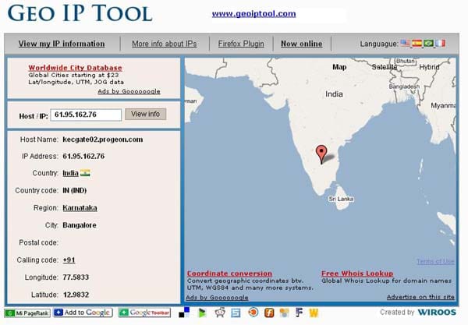Click the Delicious bookmark icon

click(183, 313)
